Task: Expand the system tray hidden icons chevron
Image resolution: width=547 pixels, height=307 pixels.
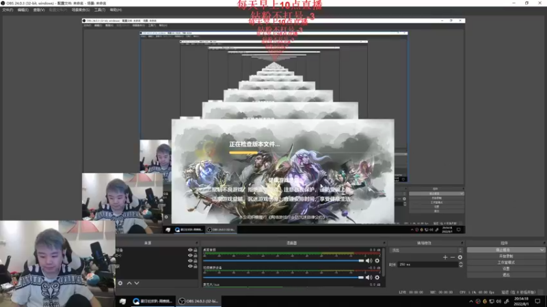Action: pos(471,302)
